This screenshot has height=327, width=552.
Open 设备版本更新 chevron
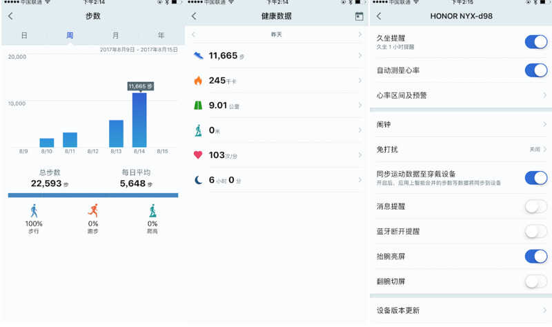(544, 310)
